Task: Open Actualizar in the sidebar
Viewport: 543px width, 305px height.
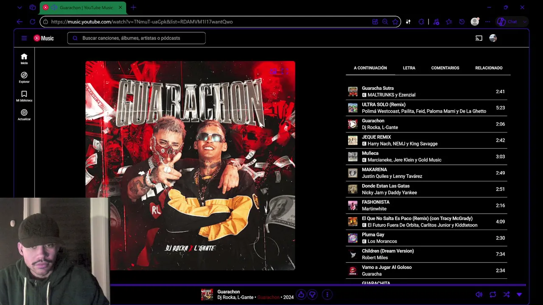Action: click(24, 115)
